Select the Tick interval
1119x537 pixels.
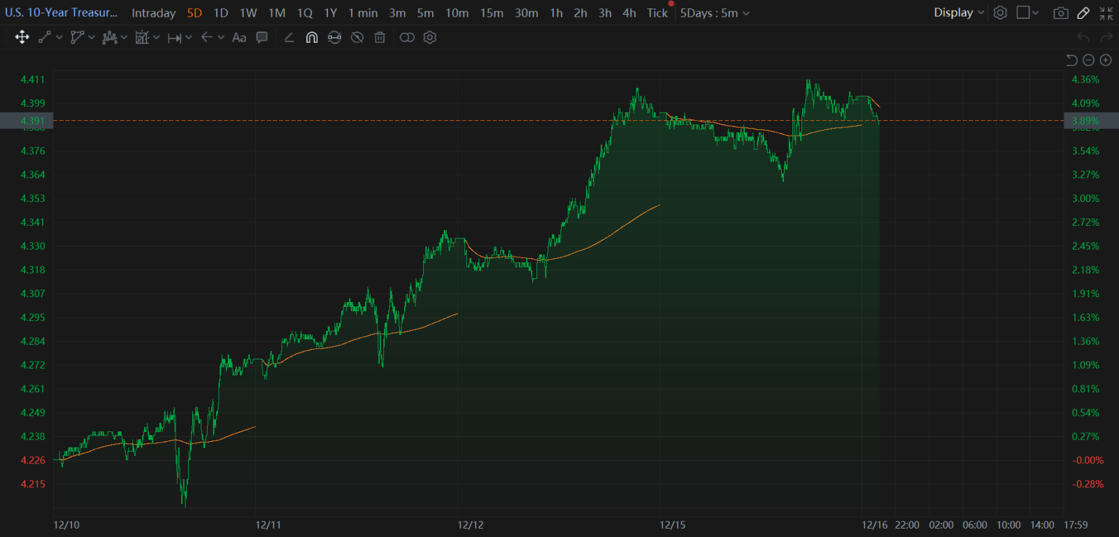tap(657, 13)
